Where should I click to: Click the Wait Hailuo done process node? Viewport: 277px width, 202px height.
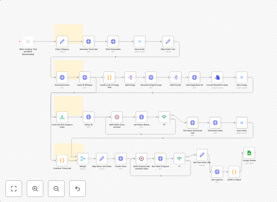pyautogui.click(x=117, y=117)
